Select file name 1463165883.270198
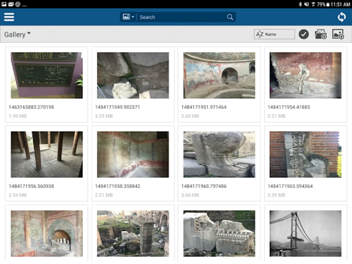 coord(31,107)
